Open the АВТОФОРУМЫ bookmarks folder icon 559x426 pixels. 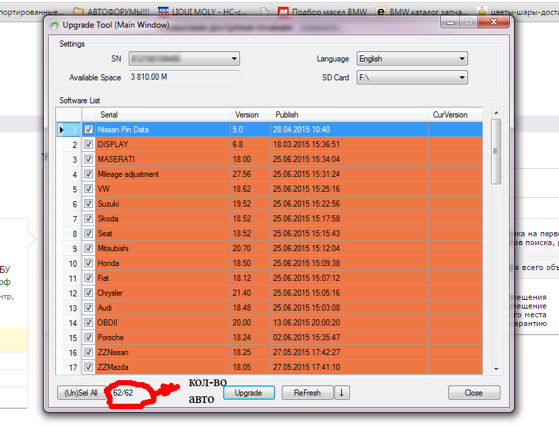[x=78, y=12]
